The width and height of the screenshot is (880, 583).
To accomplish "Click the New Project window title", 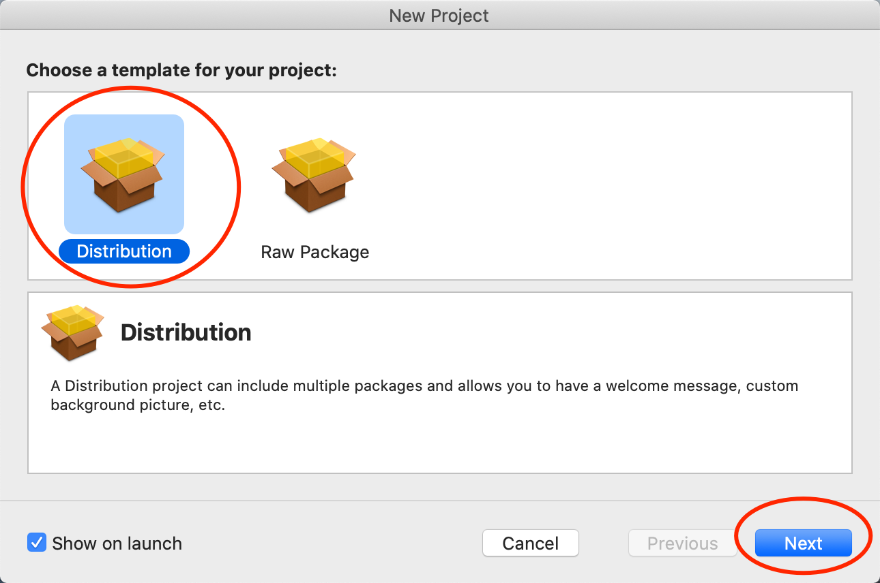I will pos(439,16).
